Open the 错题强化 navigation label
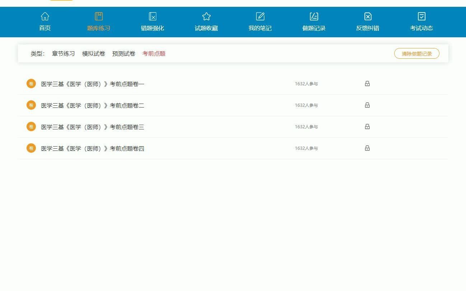The height and width of the screenshot is (291, 466). tap(152, 28)
